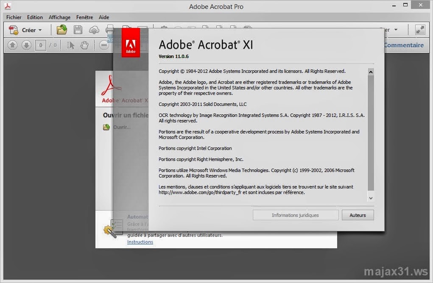Click the "Copyright 2003-2011 Solid Documents, LLC" line
The height and width of the screenshot is (283, 433).
tap(203, 104)
